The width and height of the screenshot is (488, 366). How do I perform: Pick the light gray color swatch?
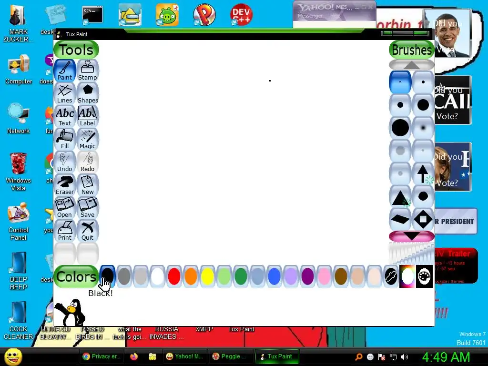pos(141,276)
